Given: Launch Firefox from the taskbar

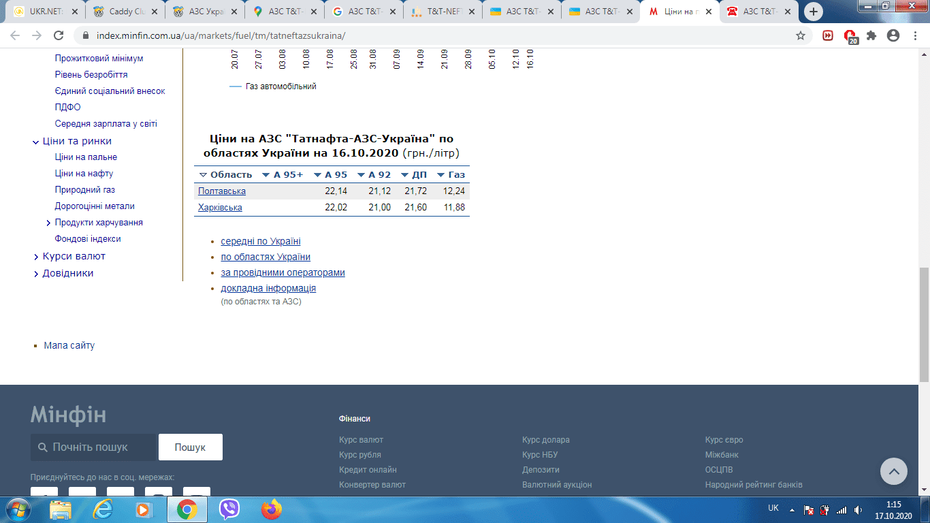Looking at the screenshot, I should point(271,509).
